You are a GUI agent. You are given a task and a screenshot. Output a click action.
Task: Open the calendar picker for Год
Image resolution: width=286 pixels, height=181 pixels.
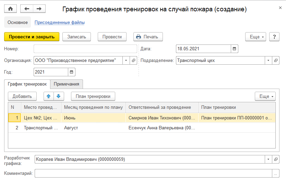72,72
